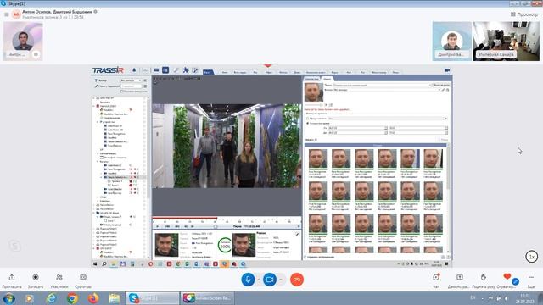Click the photo search button beside person field
543x305 pixels.
pos(441,85)
